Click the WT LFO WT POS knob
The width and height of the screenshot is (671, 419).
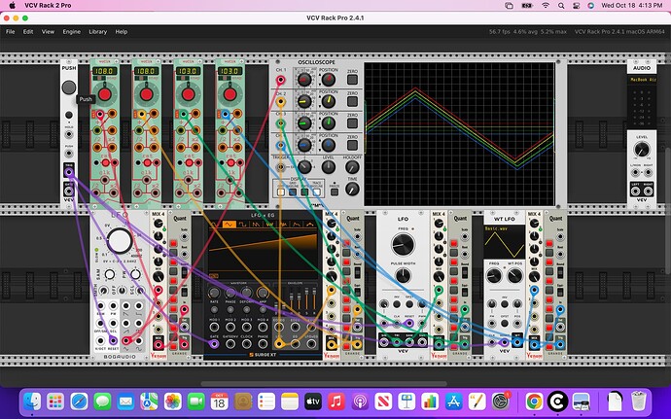514,276
